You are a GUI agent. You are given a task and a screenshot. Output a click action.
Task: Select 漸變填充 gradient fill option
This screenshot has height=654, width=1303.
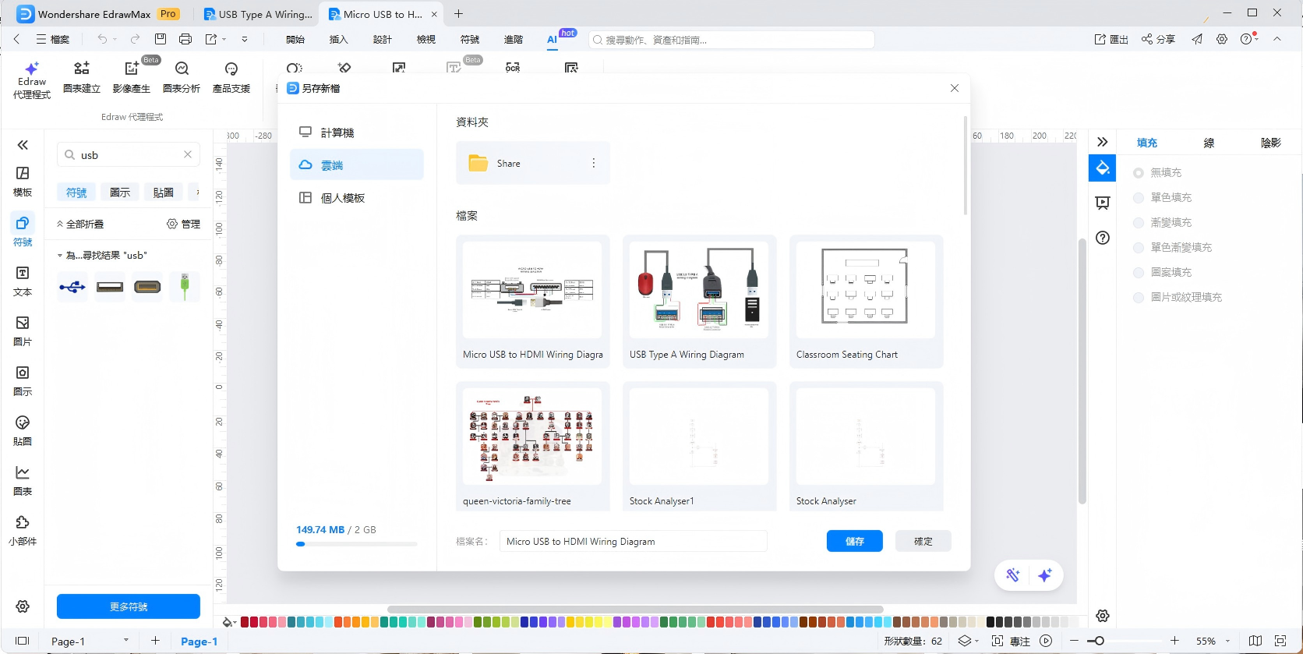(x=1163, y=222)
